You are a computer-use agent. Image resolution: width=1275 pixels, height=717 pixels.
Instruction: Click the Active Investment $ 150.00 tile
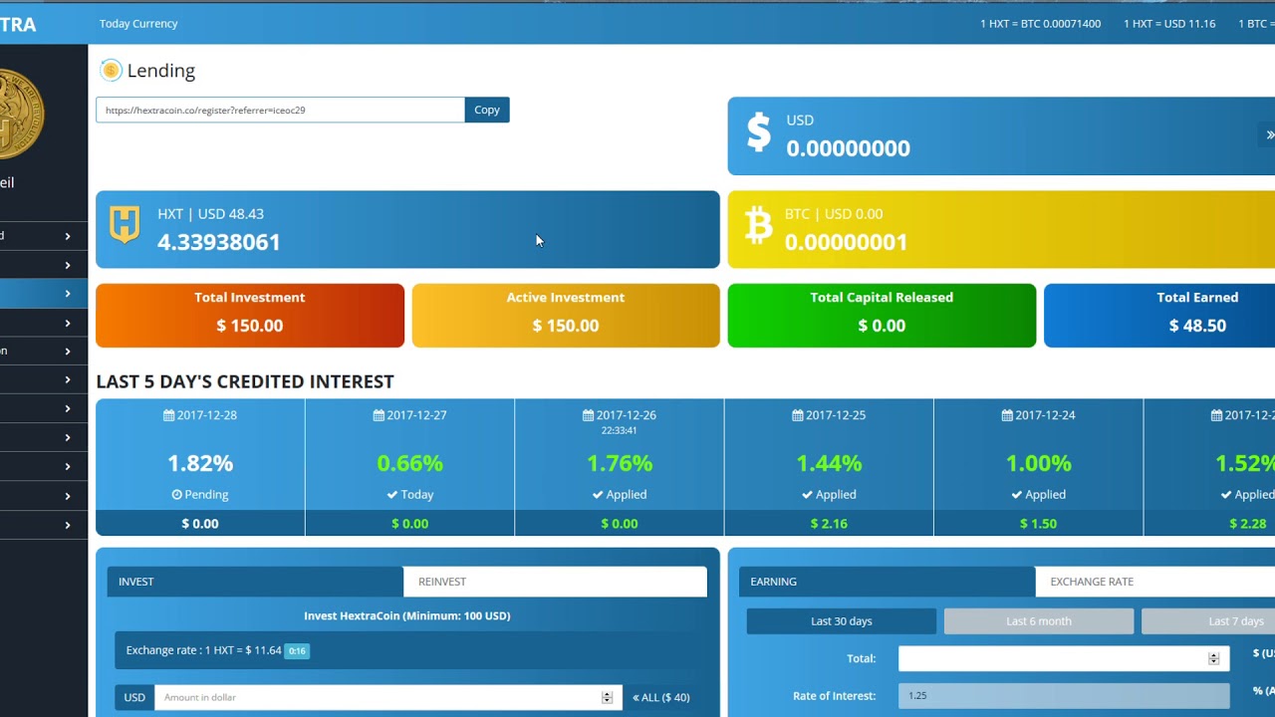pos(566,316)
